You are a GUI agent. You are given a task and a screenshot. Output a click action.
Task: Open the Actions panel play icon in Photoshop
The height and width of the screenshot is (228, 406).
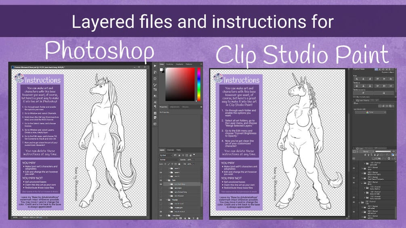click(x=155, y=66)
